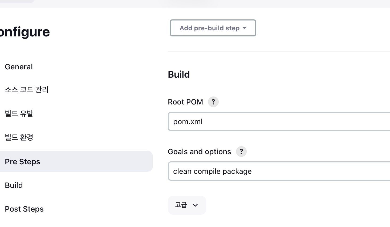Navigate to Build in the sidebar

[14, 185]
